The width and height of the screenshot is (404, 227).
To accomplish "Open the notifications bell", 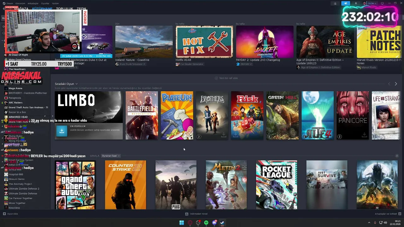I will point(356,3).
